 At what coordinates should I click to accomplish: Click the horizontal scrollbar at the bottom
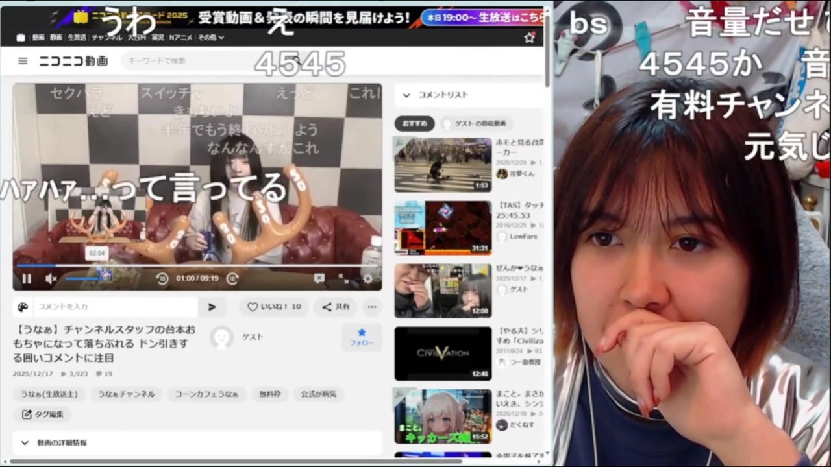pyautogui.click(x=236, y=462)
